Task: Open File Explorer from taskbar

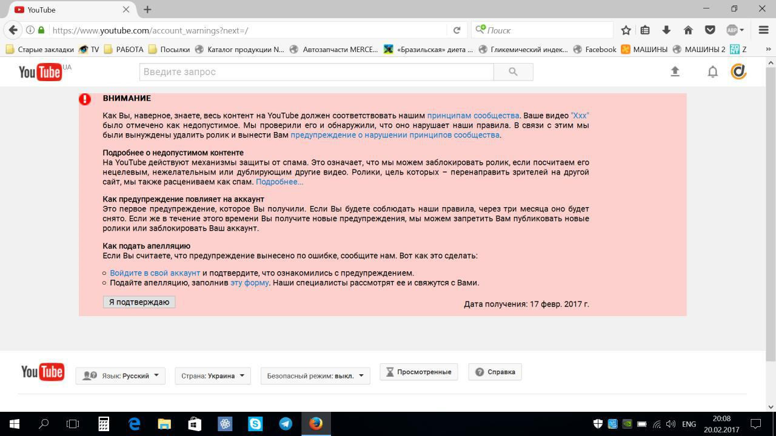Action: (x=164, y=424)
